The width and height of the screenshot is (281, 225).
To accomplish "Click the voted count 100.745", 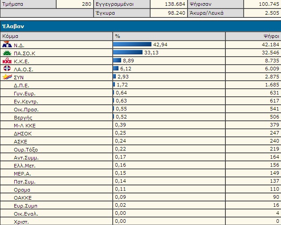I will point(269,4).
